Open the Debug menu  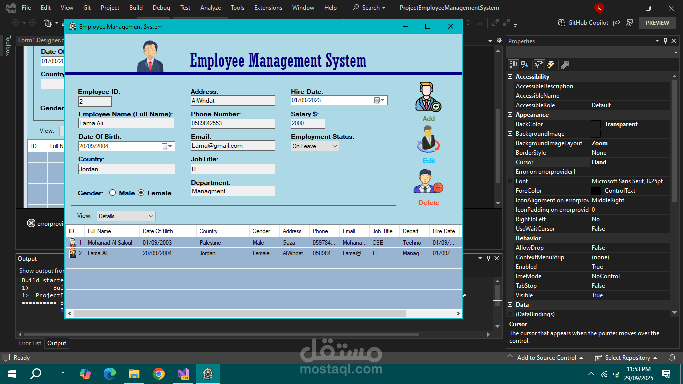click(x=161, y=7)
